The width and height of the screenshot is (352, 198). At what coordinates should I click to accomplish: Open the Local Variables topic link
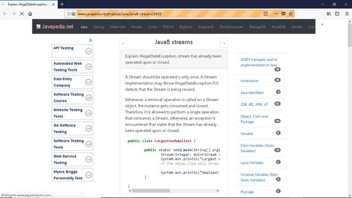point(252,163)
